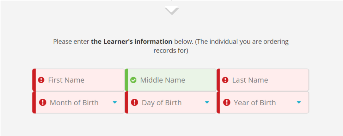Click the blue arrow in Month of Birth
The height and width of the screenshot is (136, 343).
pos(115,102)
